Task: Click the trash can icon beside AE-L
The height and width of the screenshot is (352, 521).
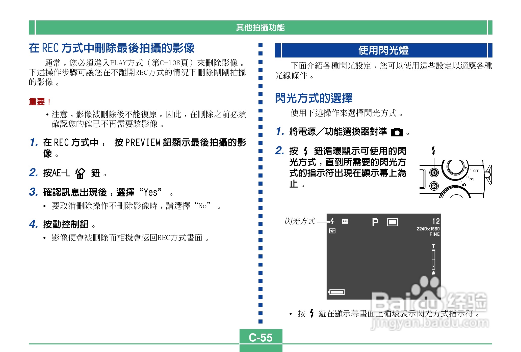Action: [x=80, y=173]
